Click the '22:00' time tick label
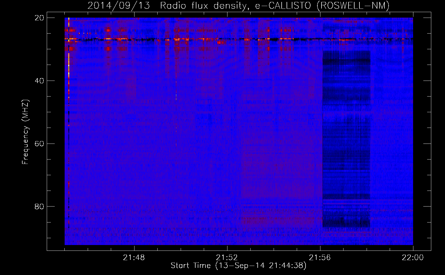The height and width of the screenshot is (275, 445). click(413, 258)
